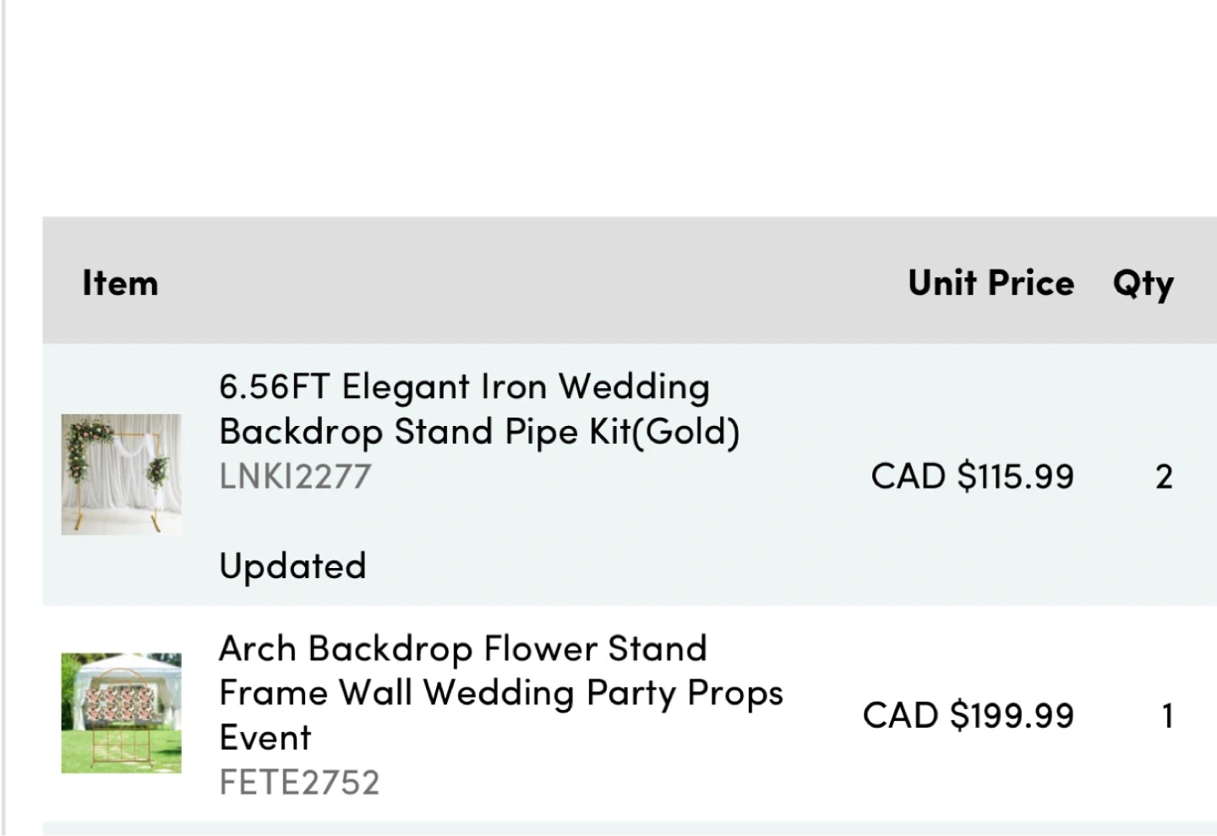
Task: Click the CAD $115.99 unit price
Action: (x=972, y=477)
